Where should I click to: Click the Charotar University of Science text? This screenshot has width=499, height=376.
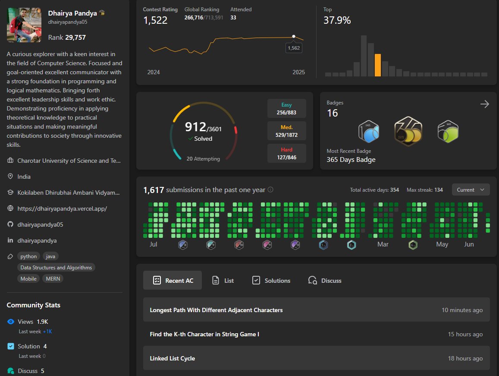point(69,161)
